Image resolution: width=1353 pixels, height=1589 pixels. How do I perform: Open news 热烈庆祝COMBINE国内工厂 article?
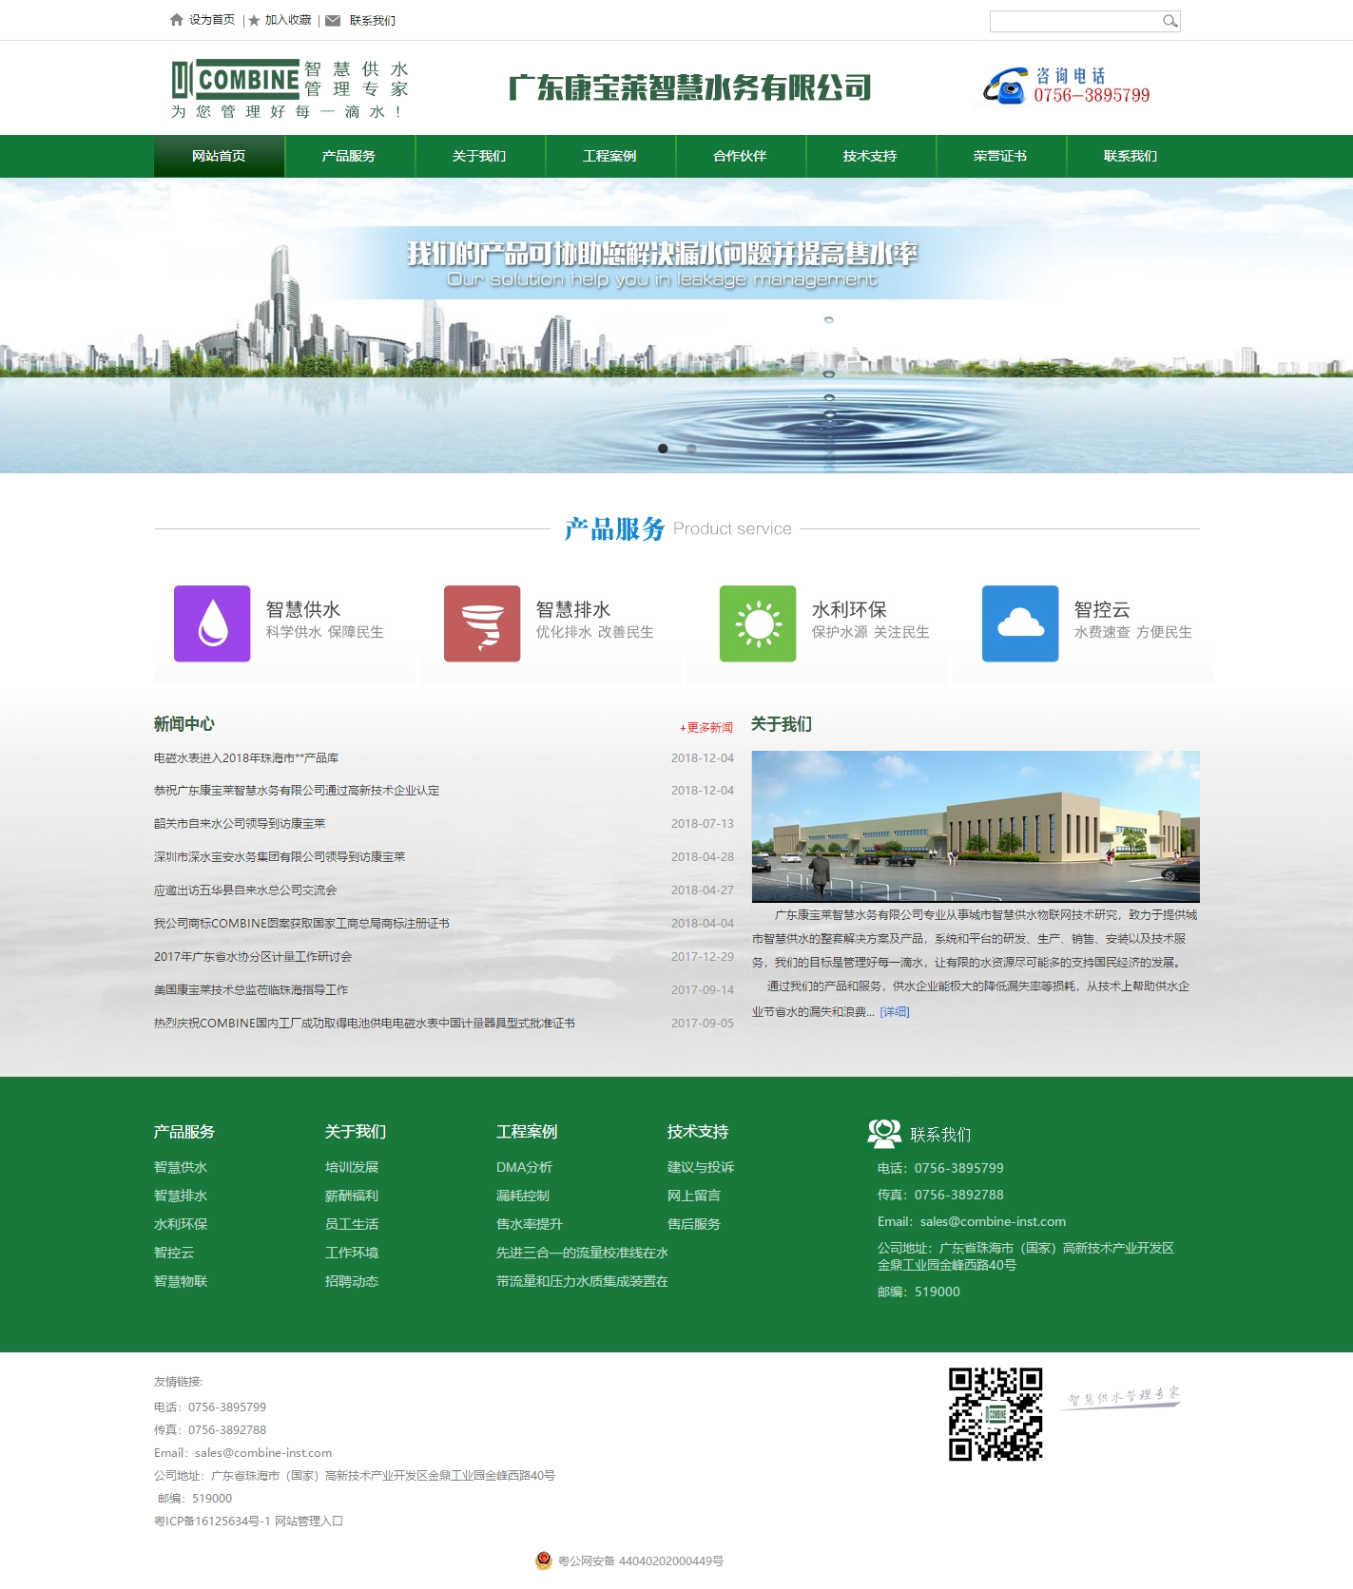point(364,1024)
